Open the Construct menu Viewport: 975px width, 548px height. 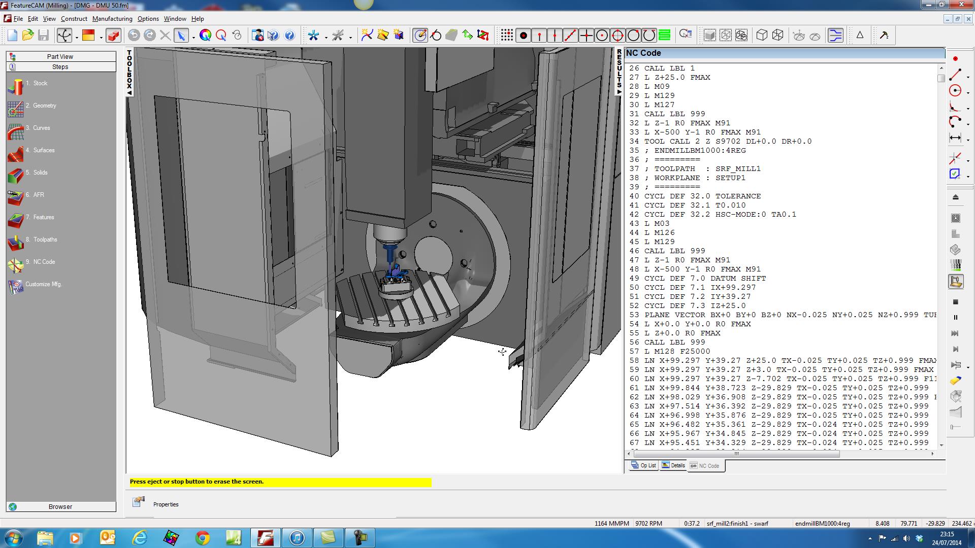74,19
